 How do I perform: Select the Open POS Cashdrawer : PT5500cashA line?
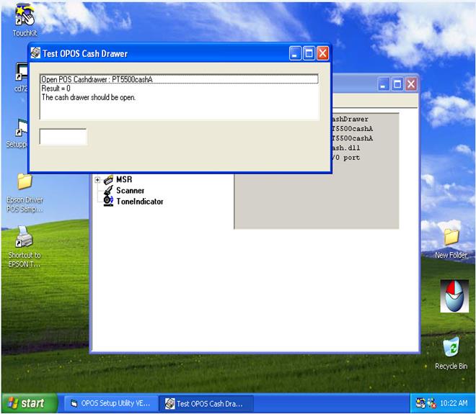[179, 79]
